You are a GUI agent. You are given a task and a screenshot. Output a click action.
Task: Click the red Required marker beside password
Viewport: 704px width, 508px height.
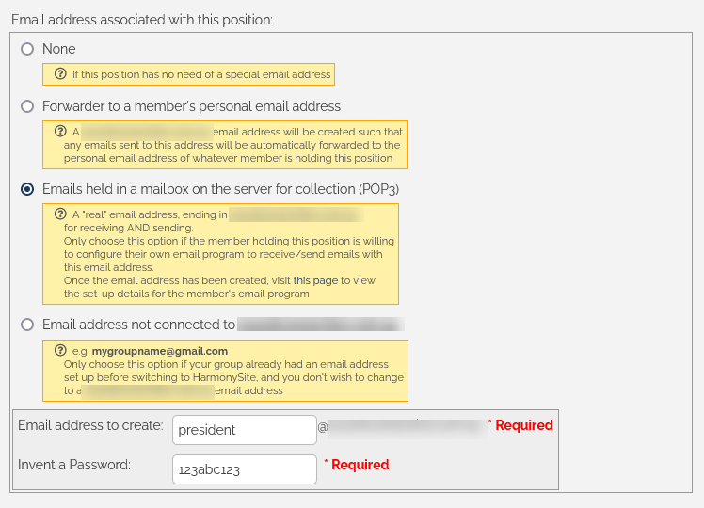coord(357,465)
